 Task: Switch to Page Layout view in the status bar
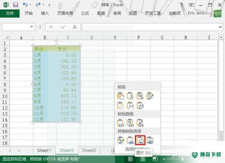coord(143,159)
